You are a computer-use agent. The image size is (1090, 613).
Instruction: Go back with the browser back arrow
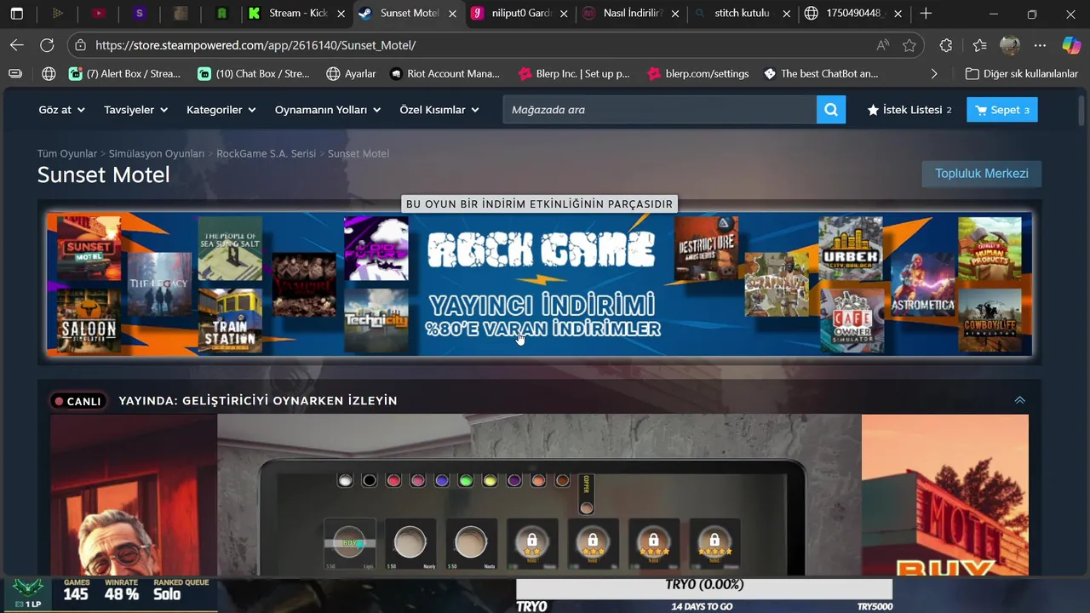(x=16, y=45)
